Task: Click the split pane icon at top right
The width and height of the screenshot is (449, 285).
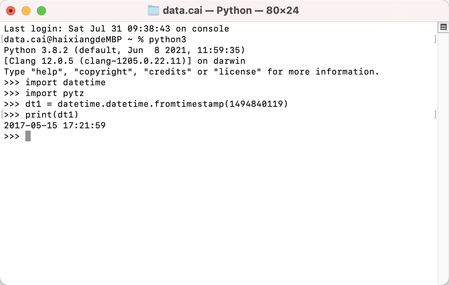Action: pyautogui.click(x=444, y=27)
